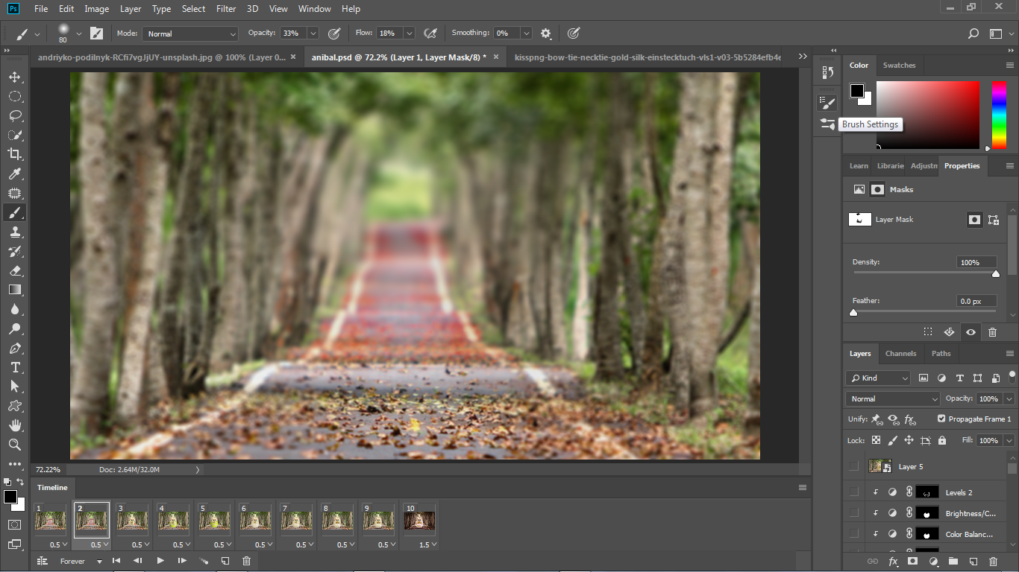Image resolution: width=1019 pixels, height=572 pixels.
Task: Toggle Propagate Frame 1 checkbox
Action: tap(941, 419)
